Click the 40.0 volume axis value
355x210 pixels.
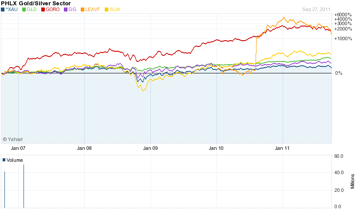[339, 172]
